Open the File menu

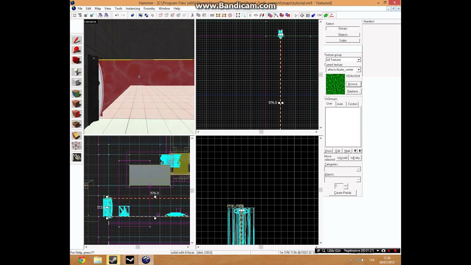pos(80,8)
